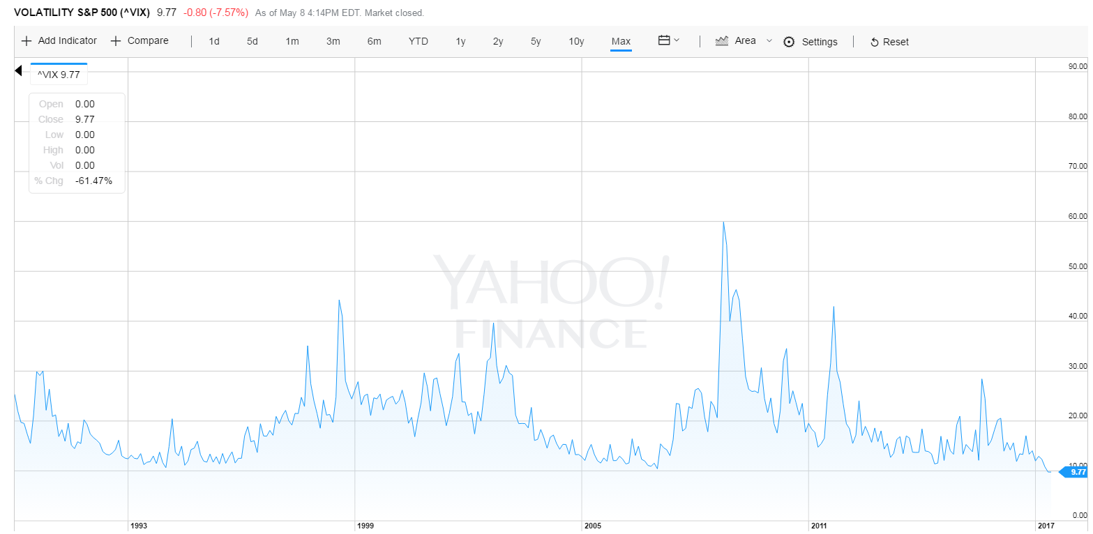
Task: Select the 1y time range
Action: 460,41
